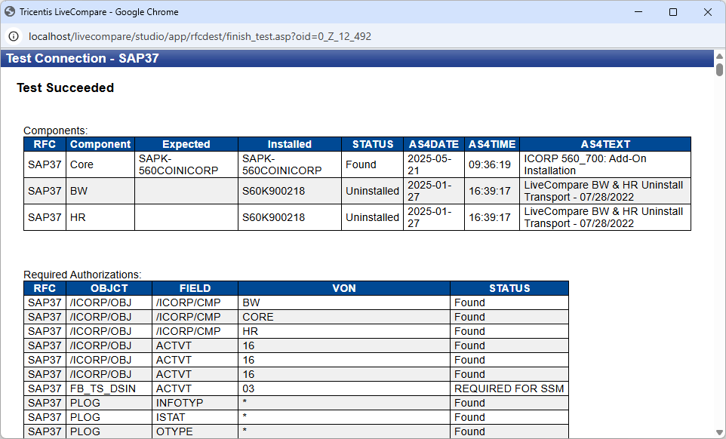Click the FIELD column header
This screenshot has width=726, height=439.
195,288
